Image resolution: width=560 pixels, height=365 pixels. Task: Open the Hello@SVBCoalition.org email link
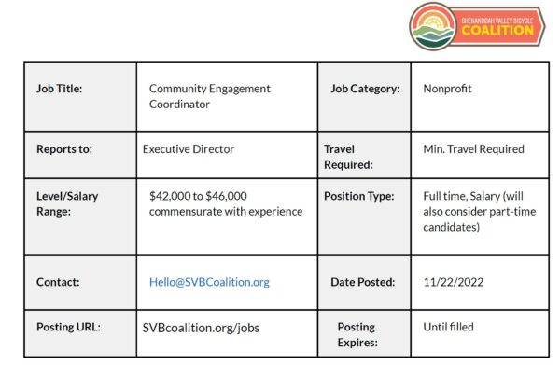[209, 282]
